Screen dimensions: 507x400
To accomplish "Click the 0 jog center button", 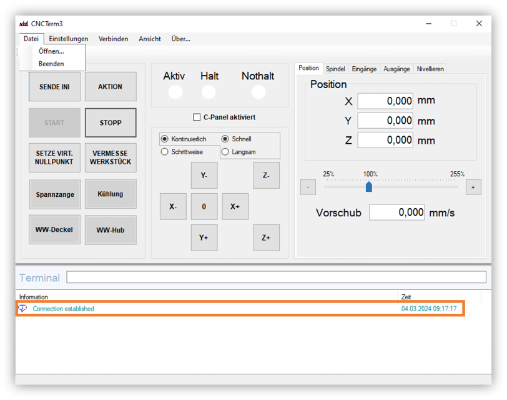I will 204,206.
